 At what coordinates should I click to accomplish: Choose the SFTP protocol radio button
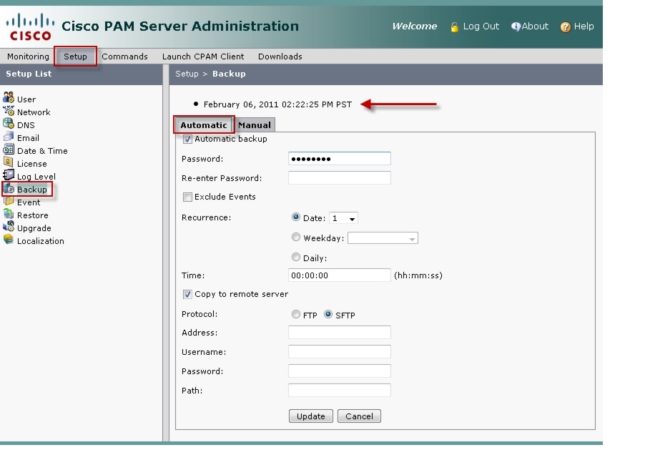coord(328,314)
